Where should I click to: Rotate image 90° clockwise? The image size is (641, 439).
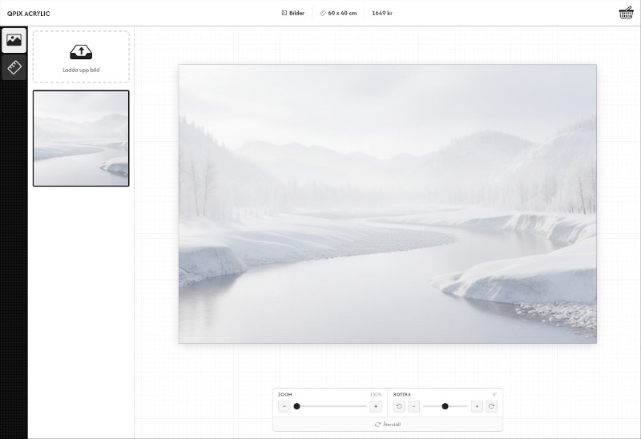pos(491,406)
